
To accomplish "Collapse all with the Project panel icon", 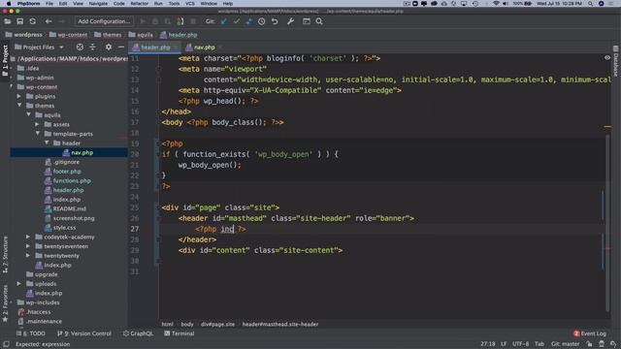I will click(92, 48).
